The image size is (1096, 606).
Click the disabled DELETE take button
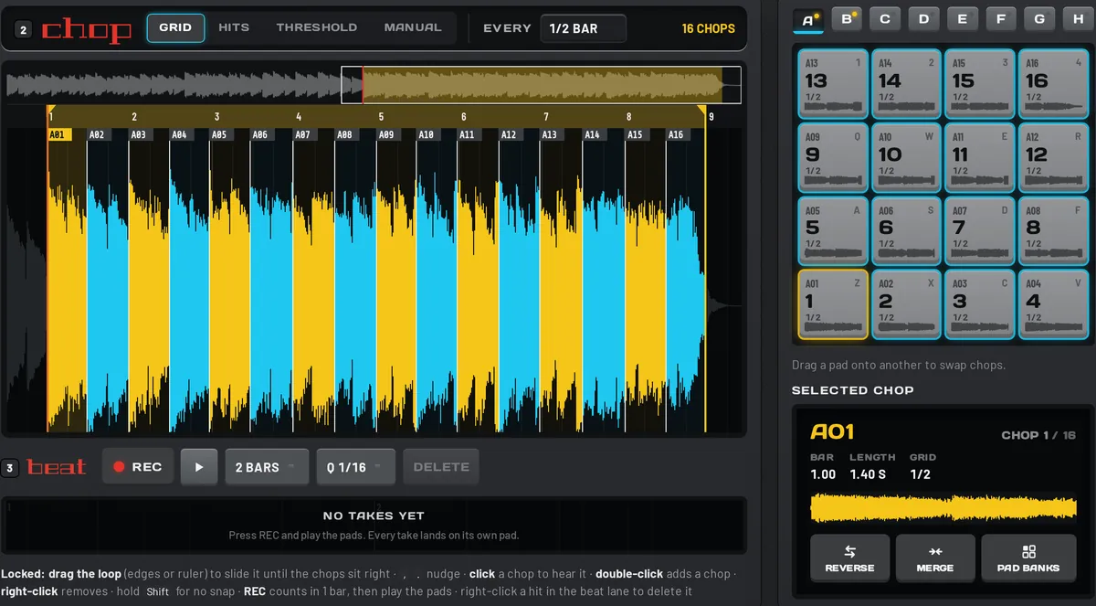[x=441, y=467]
